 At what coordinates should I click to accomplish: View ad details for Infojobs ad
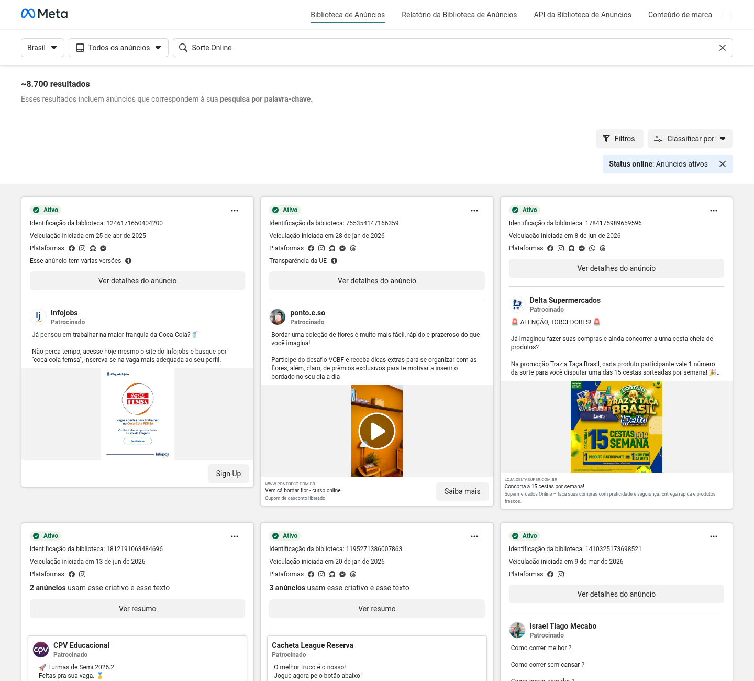point(137,281)
